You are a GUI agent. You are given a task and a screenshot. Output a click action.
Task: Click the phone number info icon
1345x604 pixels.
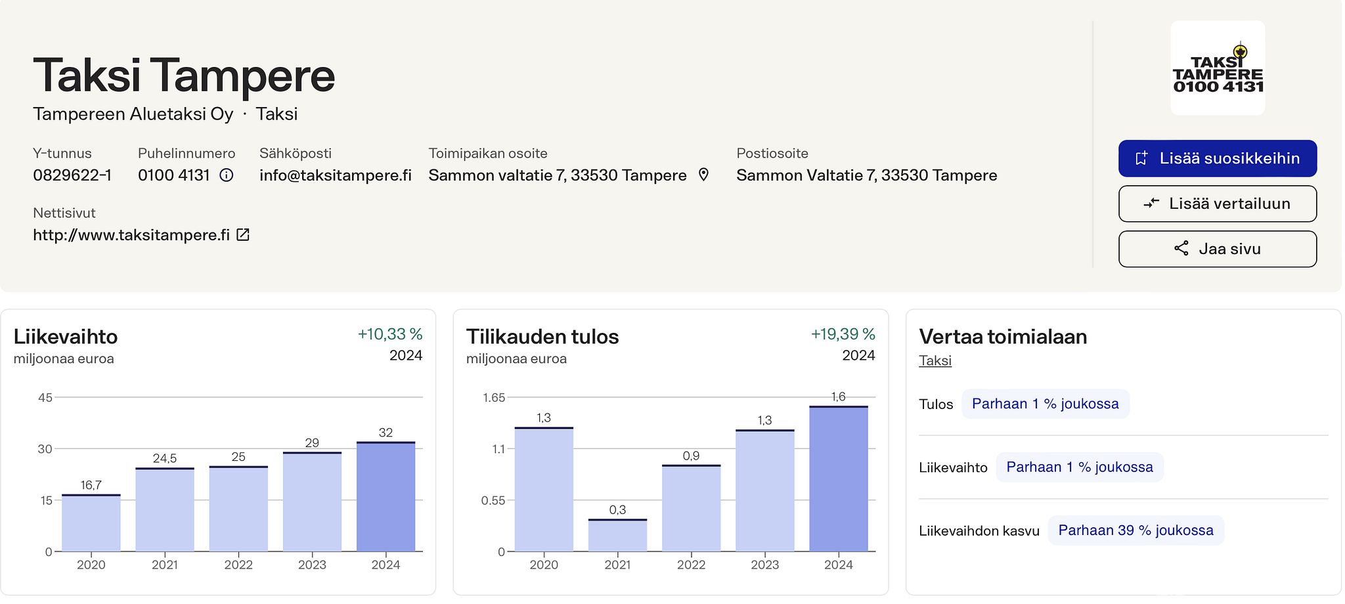tap(227, 175)
